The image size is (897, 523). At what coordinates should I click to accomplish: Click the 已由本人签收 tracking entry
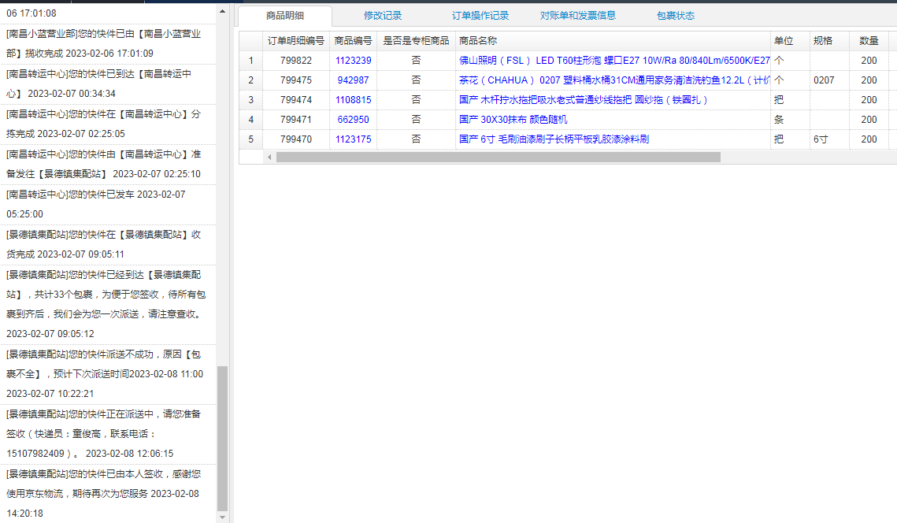[108, 493]
